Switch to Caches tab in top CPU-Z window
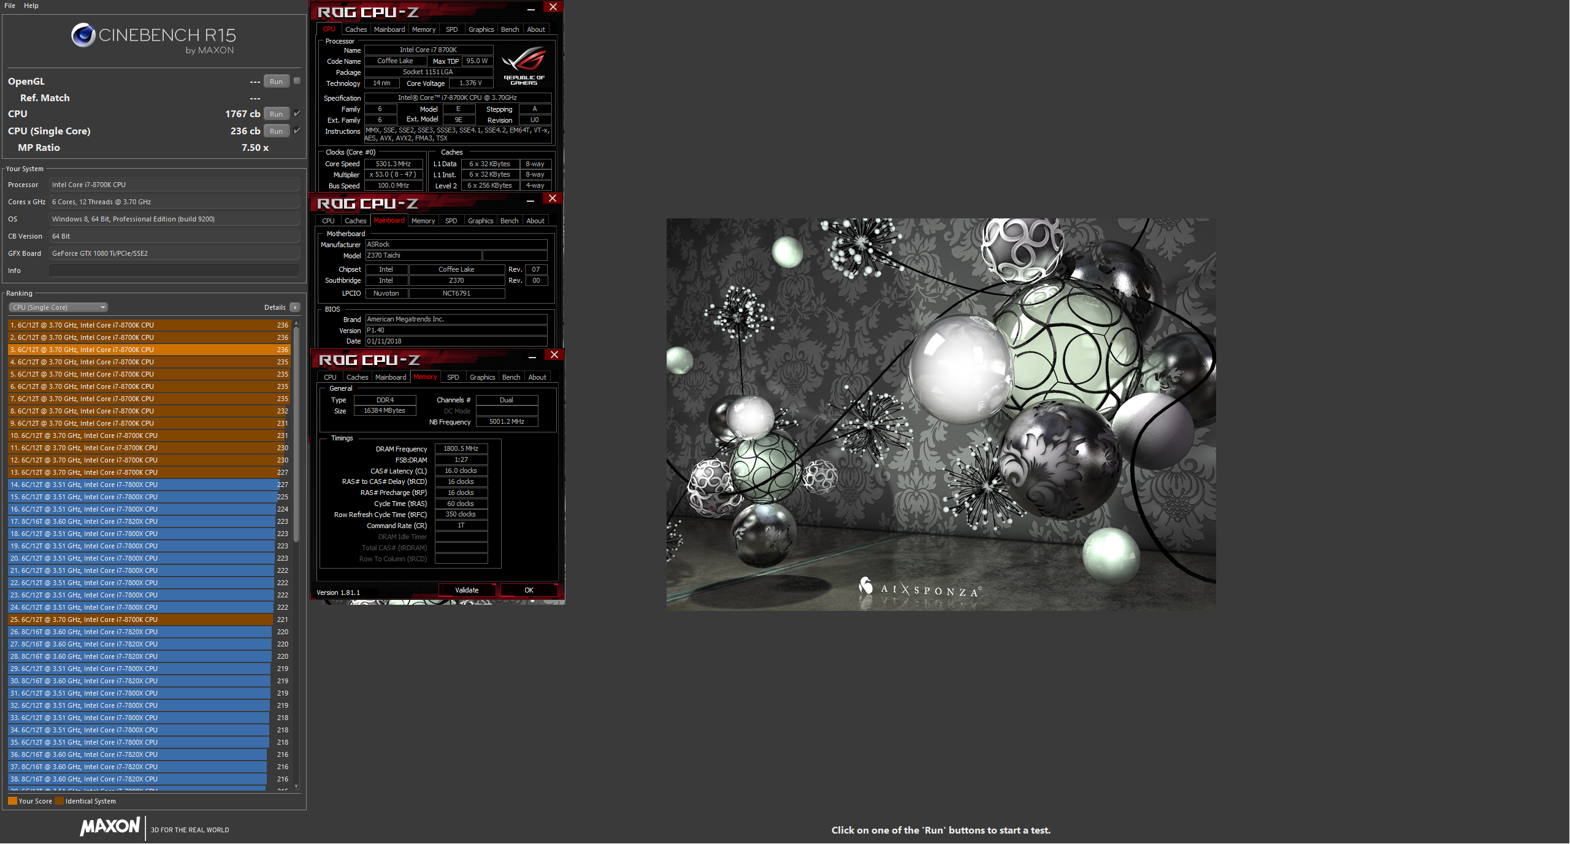Viewport: 1570px width, 844px height. tap(356, 29)
